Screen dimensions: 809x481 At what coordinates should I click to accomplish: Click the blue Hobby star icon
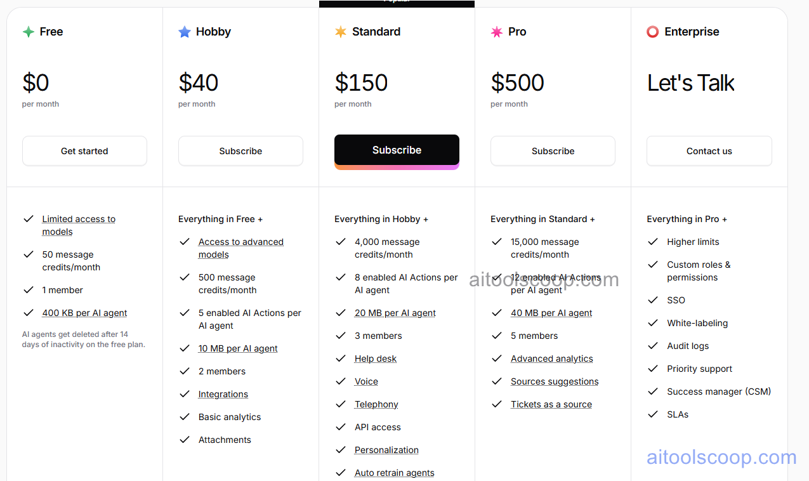click(x=185, y=31)
